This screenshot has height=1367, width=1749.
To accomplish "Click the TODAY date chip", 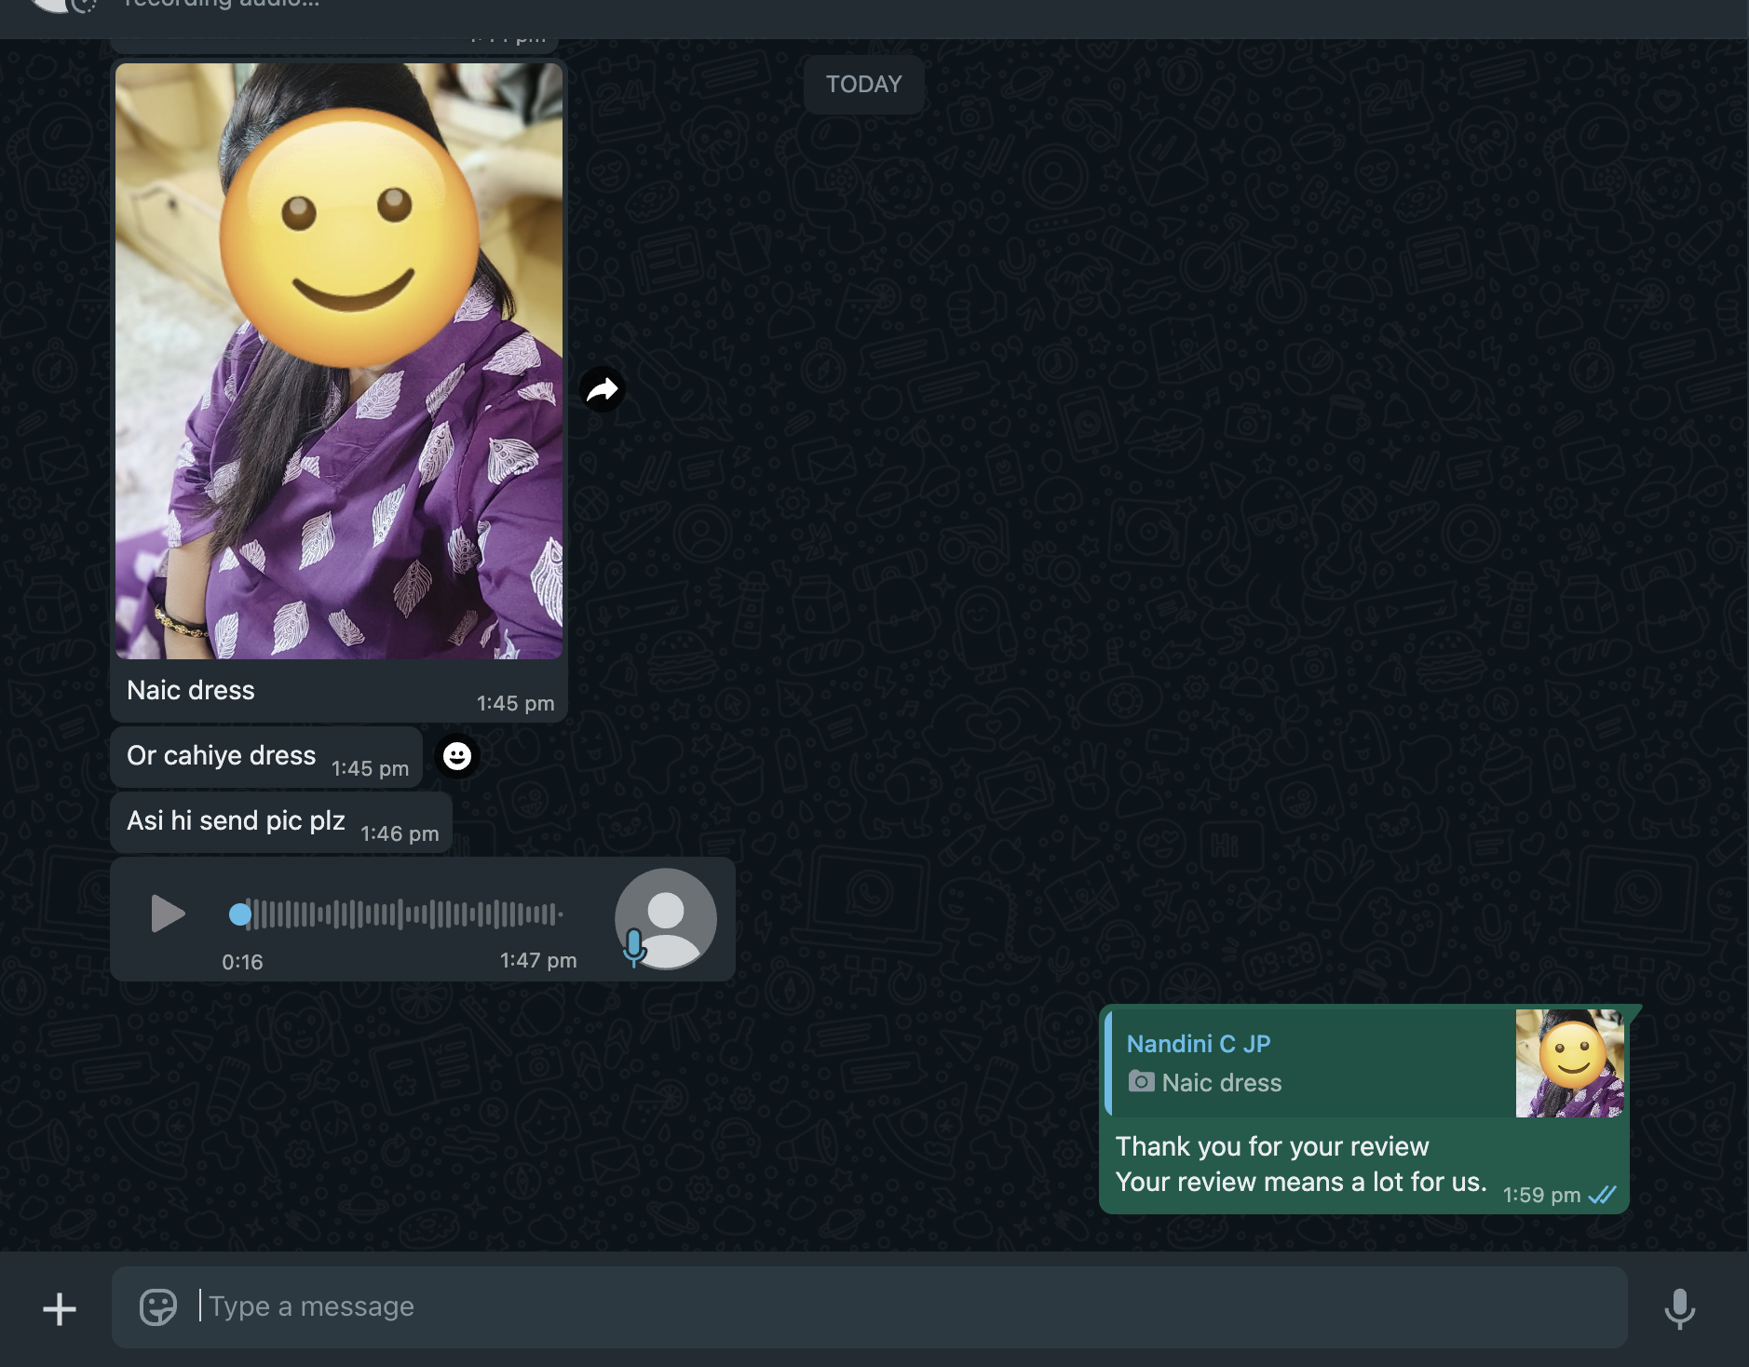I will pyautogui.click(x=863, y=85).
